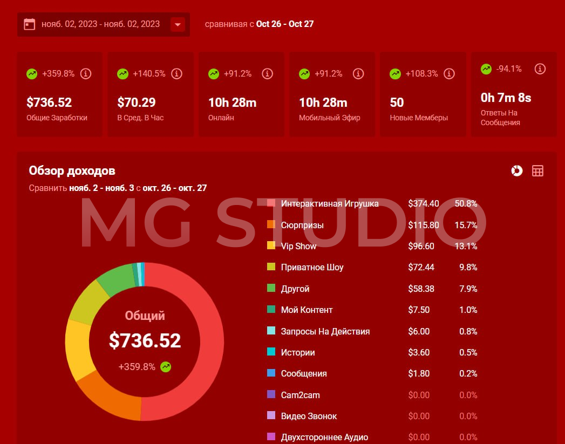
Task: Click info icon on Мобильный Эфир card
Action: 358,74
